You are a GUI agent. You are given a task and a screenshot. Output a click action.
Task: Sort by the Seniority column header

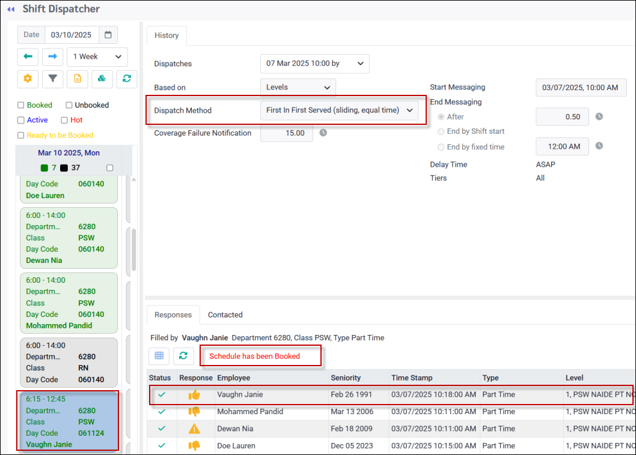pos(359,378)
